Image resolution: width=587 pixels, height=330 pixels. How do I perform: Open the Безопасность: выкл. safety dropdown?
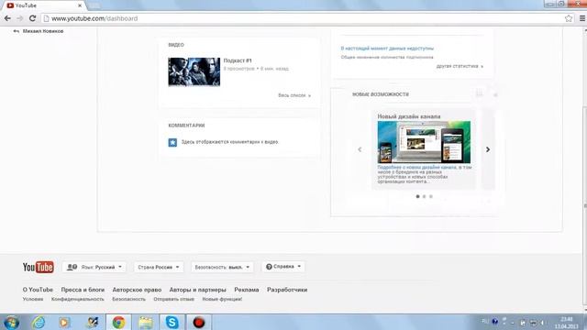[222, 267]
